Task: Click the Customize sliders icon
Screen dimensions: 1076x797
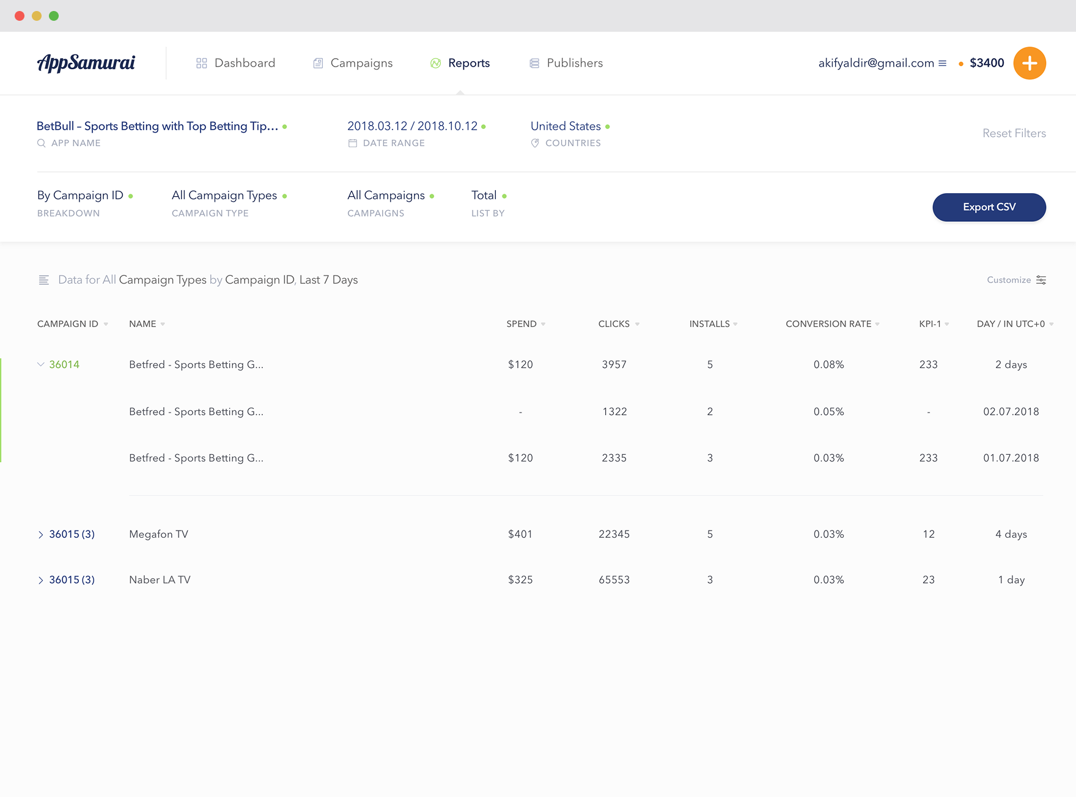Action: (1041, 280)
